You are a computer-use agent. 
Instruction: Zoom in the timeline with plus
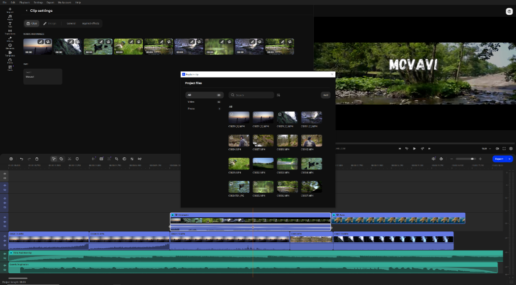coord(480,159)
